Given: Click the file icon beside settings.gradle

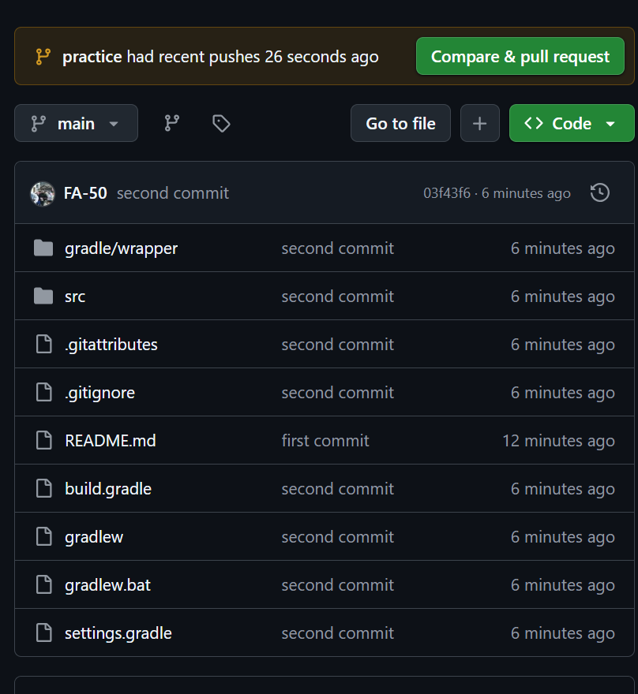Looking at the screenshot, I should [44, 633].
